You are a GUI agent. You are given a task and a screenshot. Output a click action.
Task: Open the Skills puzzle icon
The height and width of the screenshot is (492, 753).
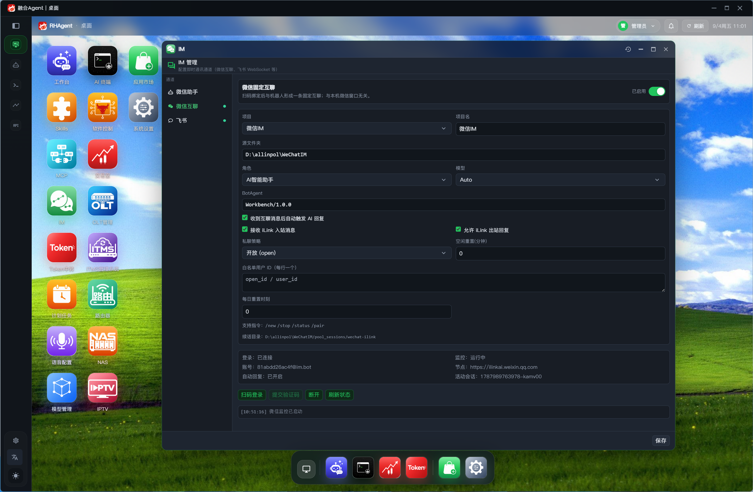pos(62,108)
